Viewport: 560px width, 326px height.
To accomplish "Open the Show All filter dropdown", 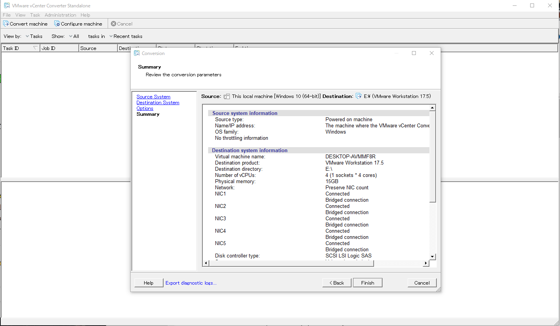I will tap(74, 36).
